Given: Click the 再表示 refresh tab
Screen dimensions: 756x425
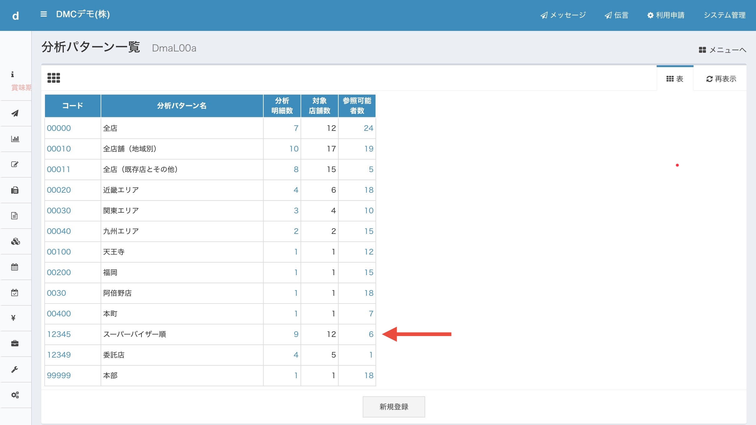Looking at the screenshot, I should point(721,79).
